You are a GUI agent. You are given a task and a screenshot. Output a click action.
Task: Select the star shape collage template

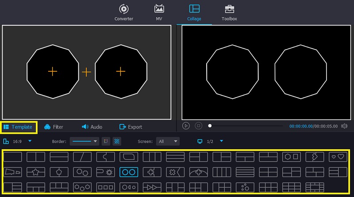36,172
